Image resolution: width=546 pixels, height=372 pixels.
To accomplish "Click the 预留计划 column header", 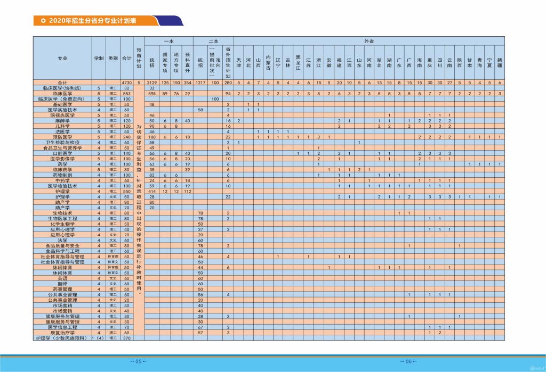I will tap(139, 58).
